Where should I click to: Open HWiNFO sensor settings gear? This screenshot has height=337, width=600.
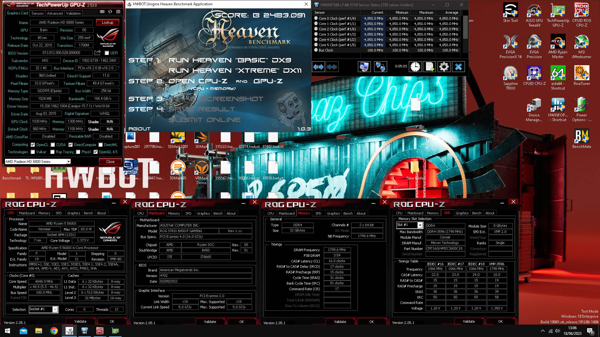[444, 67]
